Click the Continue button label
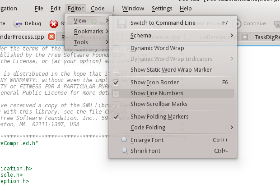Viewport: 280px width, 188px height. point(255,23)
